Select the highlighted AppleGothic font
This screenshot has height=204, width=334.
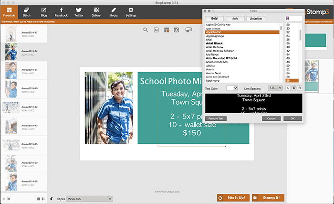[x=242, y=32]
